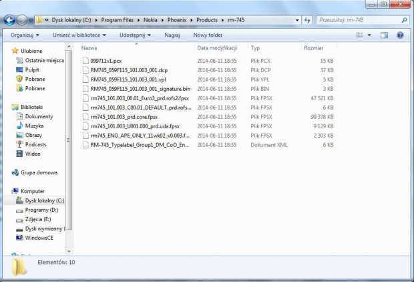Open Pulpit in navigation pane
The height and width of the screenshot is (282, 414).
point(32,69)
